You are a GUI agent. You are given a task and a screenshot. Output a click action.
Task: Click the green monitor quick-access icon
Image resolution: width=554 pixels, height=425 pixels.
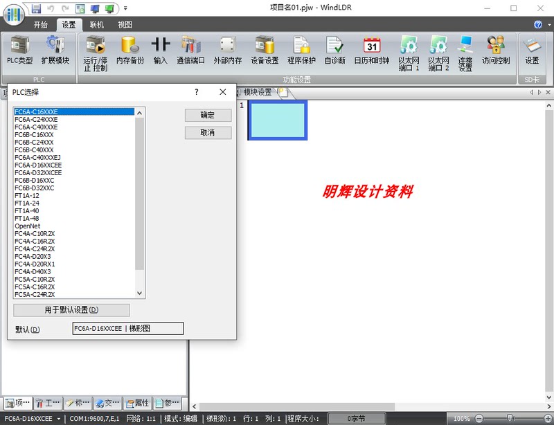click(x=109, y=8)
